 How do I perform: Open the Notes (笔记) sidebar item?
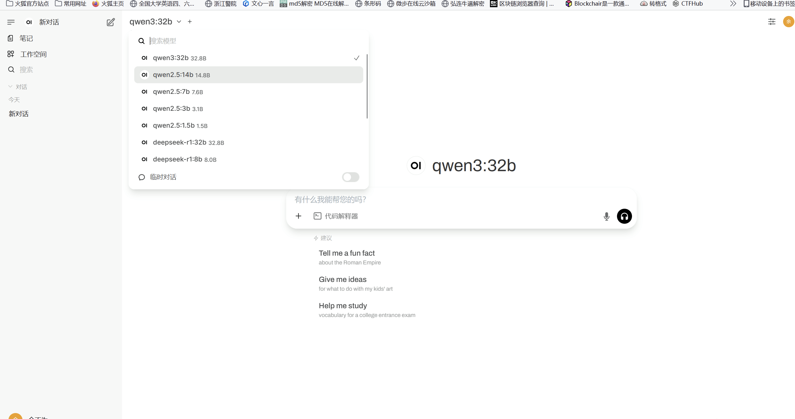click(26, 38)
